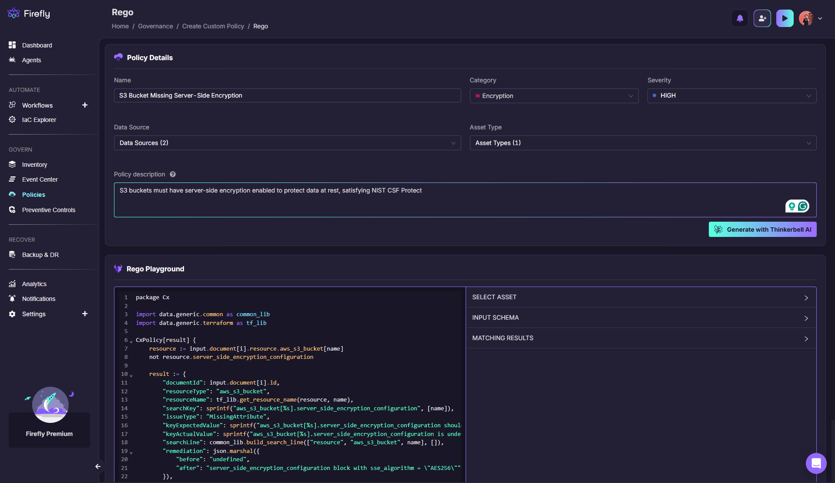This screenshot has width=835, height=483.
Task: Go to Home breadcrumb link
Action: [x=120, y=26]
